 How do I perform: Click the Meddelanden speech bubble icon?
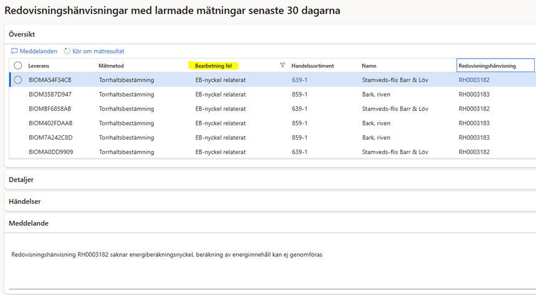click(x=14, y=51)
